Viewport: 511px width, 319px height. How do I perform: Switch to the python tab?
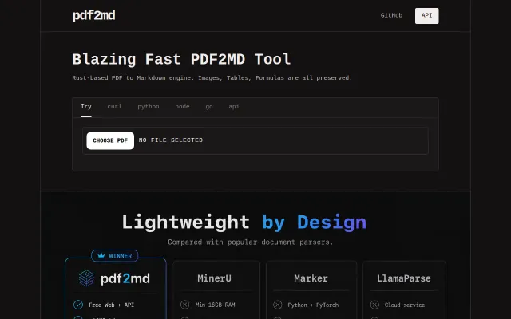[149, 107]
